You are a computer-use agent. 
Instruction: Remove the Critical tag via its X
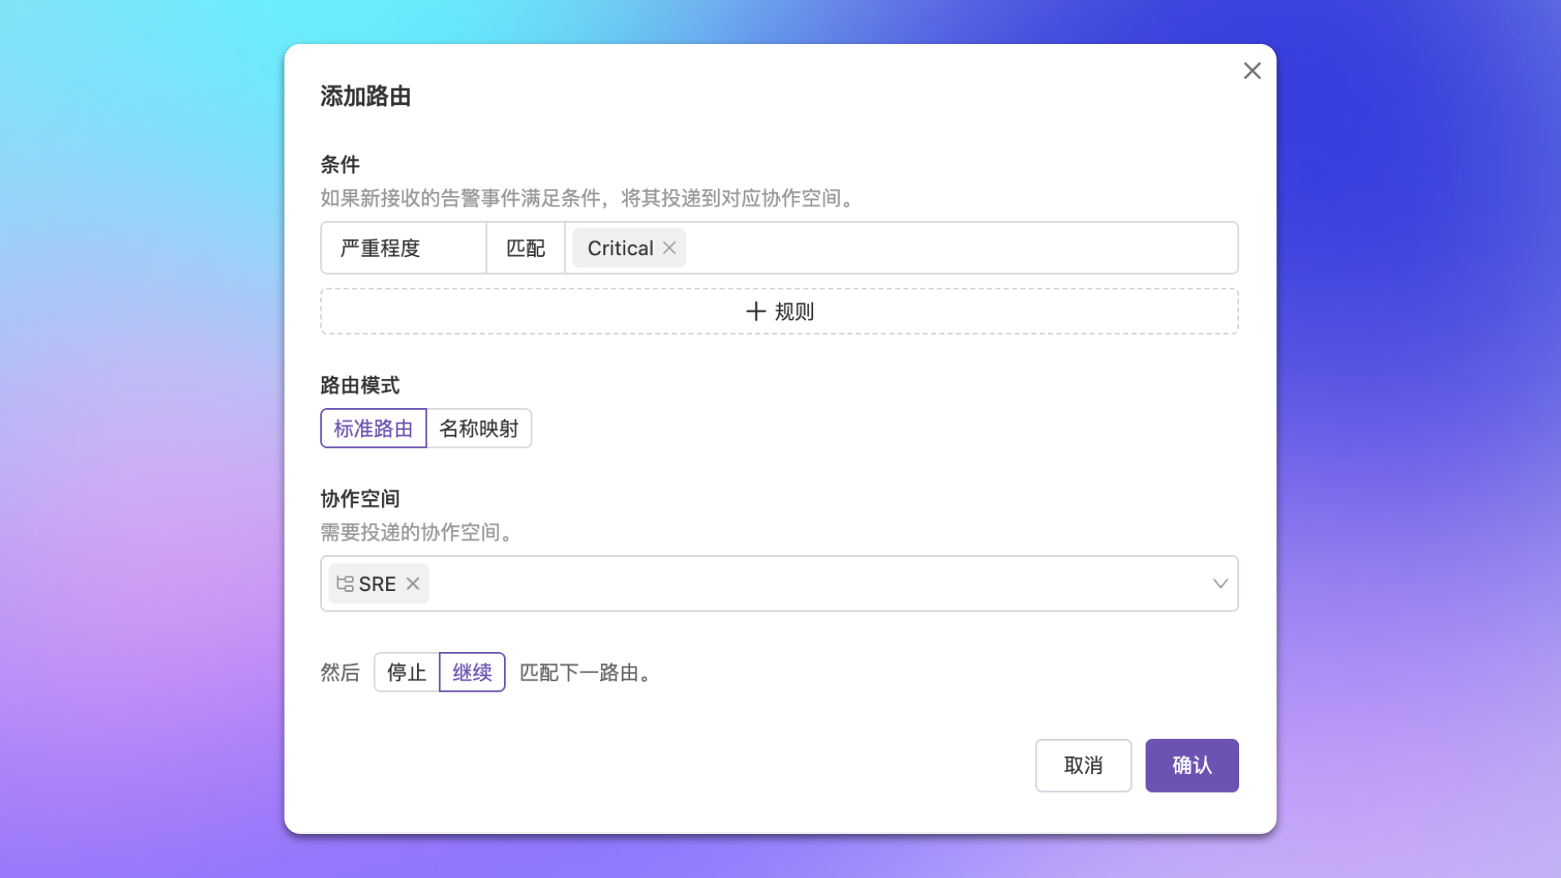[x=669, y=248]
